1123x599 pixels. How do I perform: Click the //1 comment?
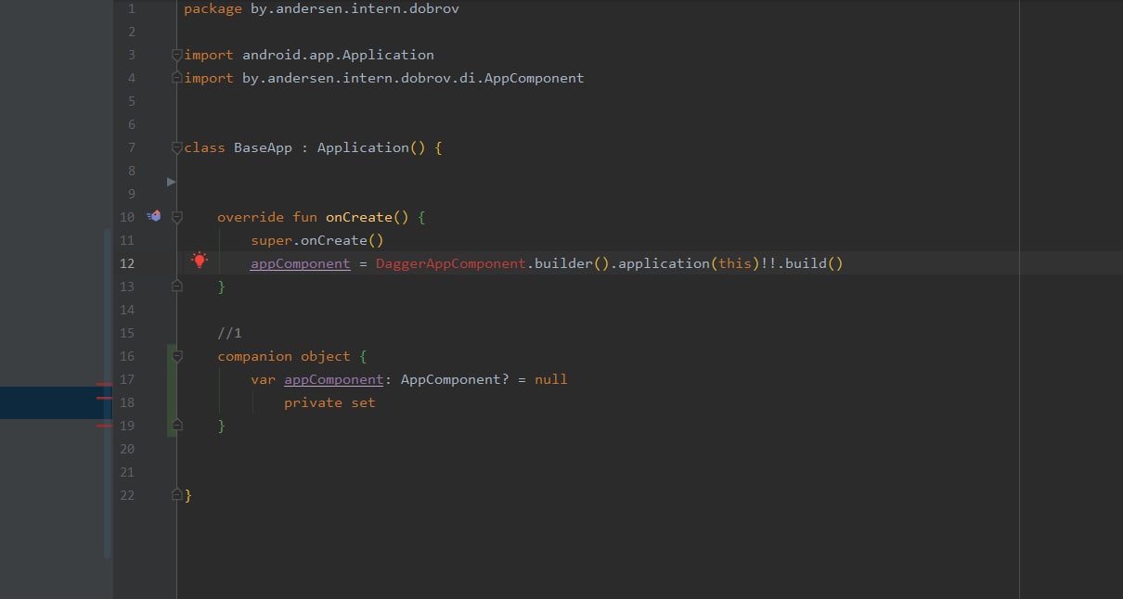point(229,333)
